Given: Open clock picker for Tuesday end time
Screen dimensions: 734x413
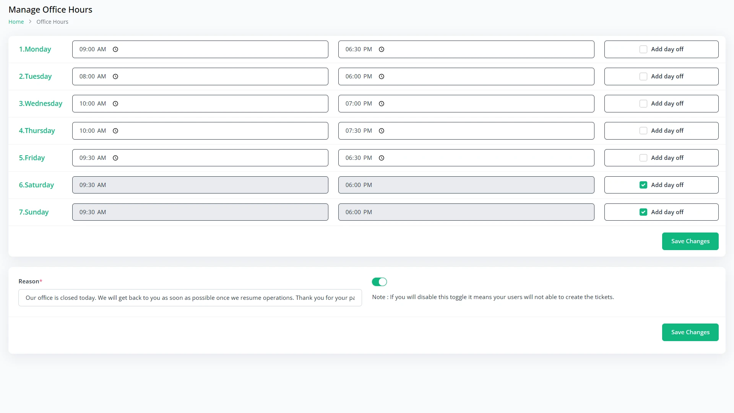Looking at the screenshot, I should point(382,76).
